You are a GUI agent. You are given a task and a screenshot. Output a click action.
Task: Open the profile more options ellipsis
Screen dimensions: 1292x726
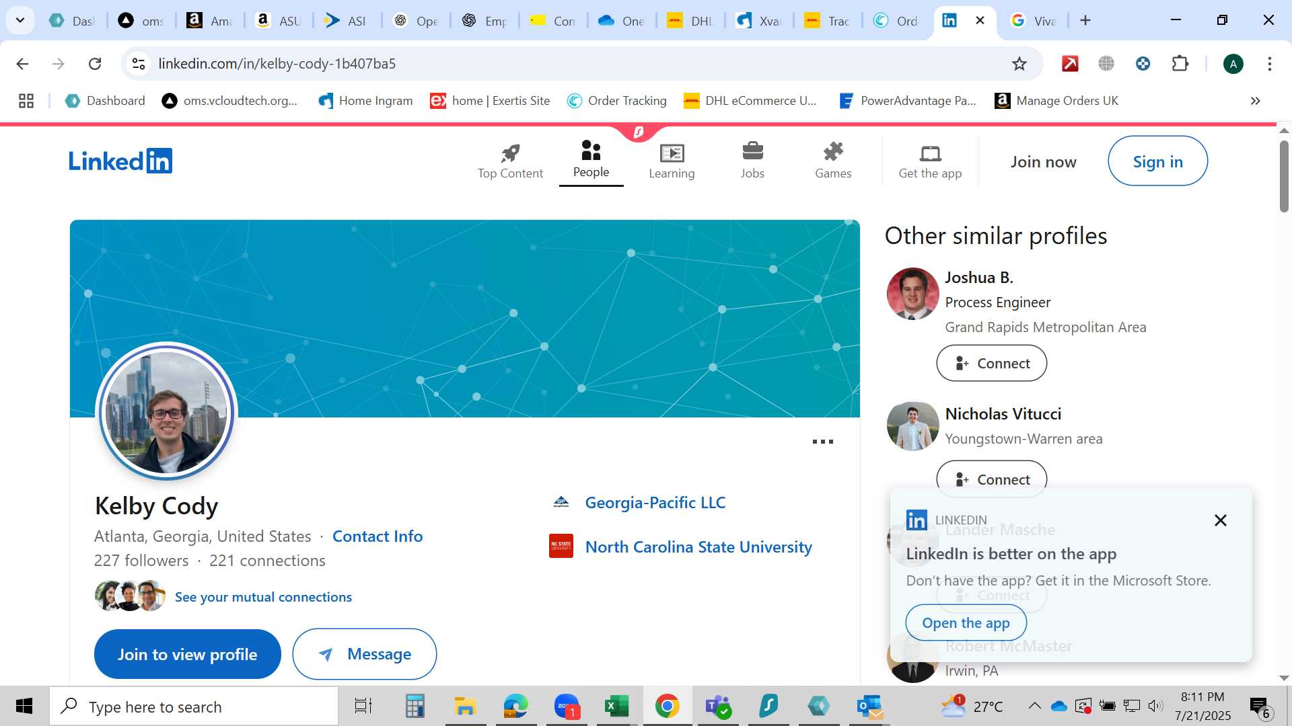click(x=822, y=442)
